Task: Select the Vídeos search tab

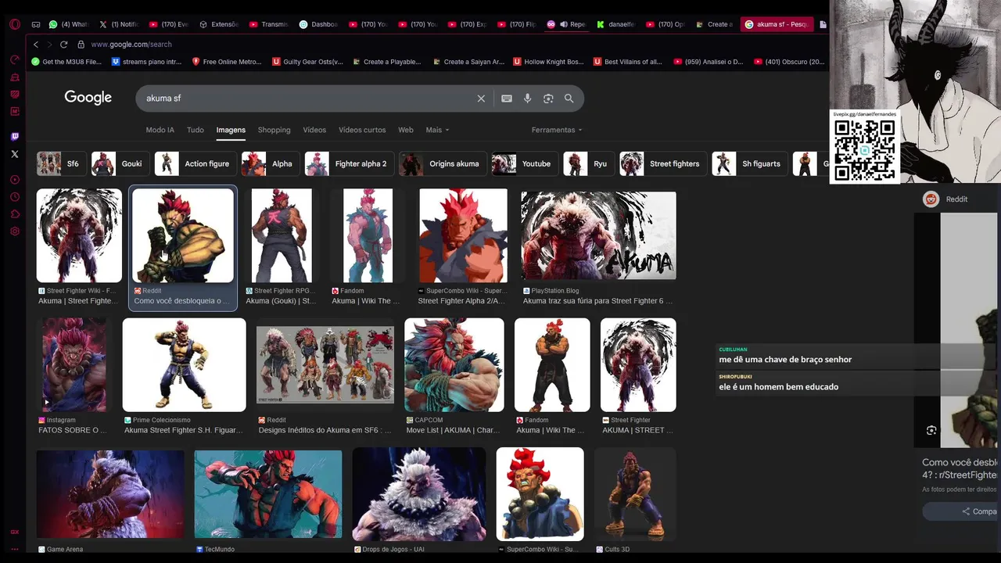Action: [314, 130]
